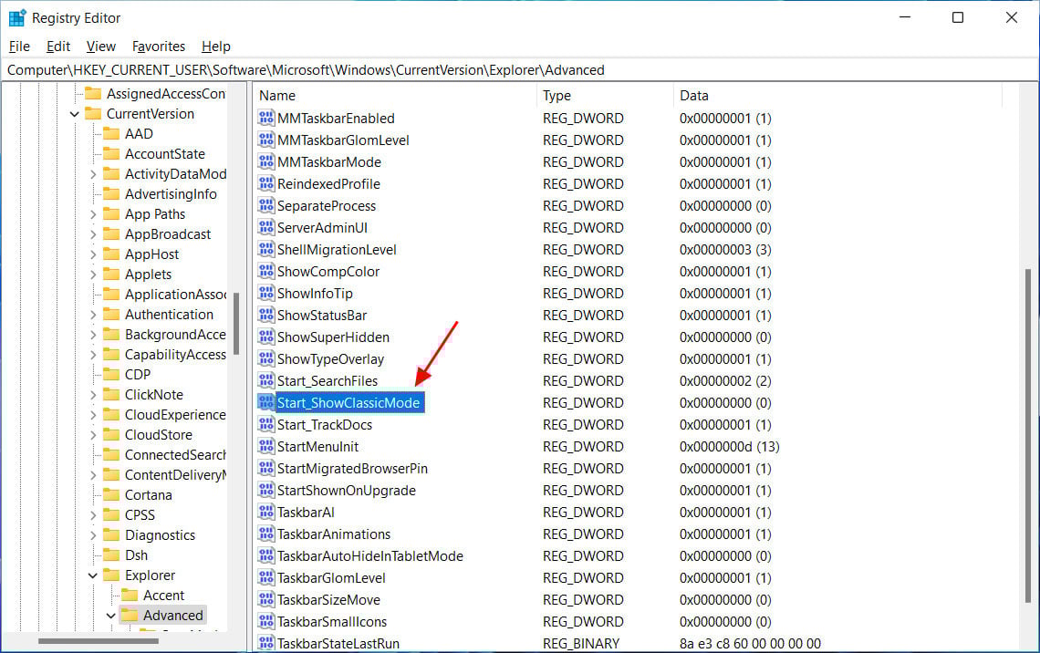
Task: Select the SeparateProcess DWORD icon
Action: click(x=266, y=205)
